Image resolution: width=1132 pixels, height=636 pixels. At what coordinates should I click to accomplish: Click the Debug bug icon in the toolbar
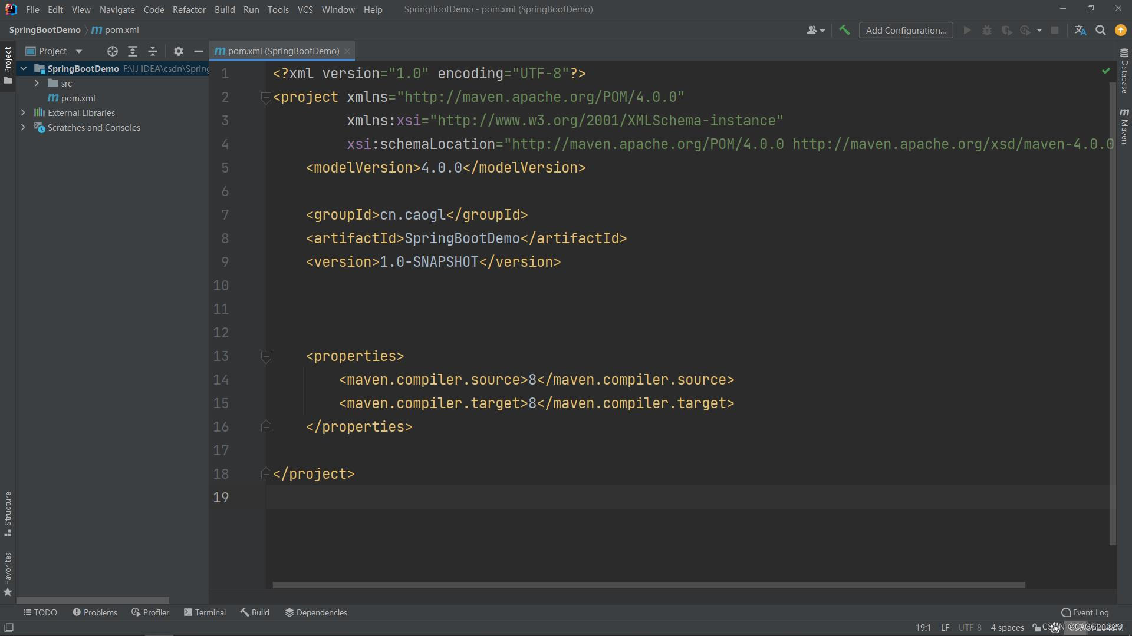coord(987,30)
